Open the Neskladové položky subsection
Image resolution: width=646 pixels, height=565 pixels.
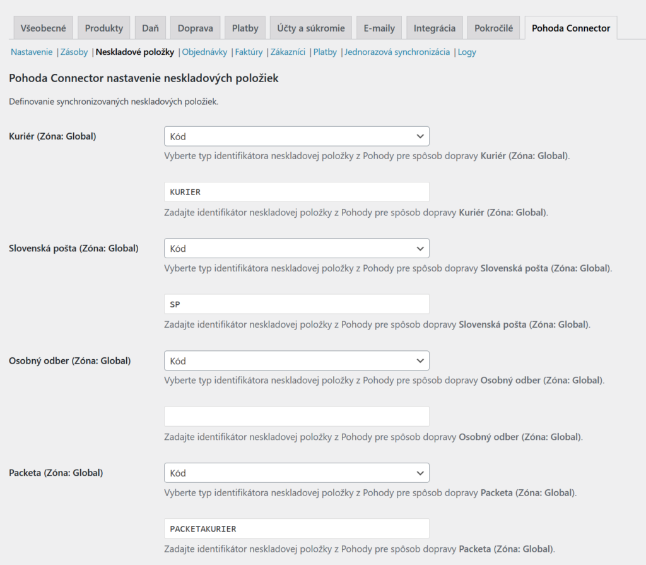135,52
